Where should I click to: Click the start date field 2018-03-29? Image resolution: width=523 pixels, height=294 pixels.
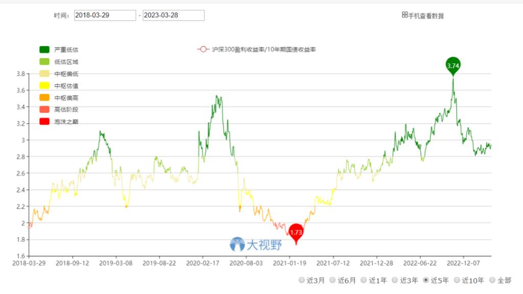105,15
